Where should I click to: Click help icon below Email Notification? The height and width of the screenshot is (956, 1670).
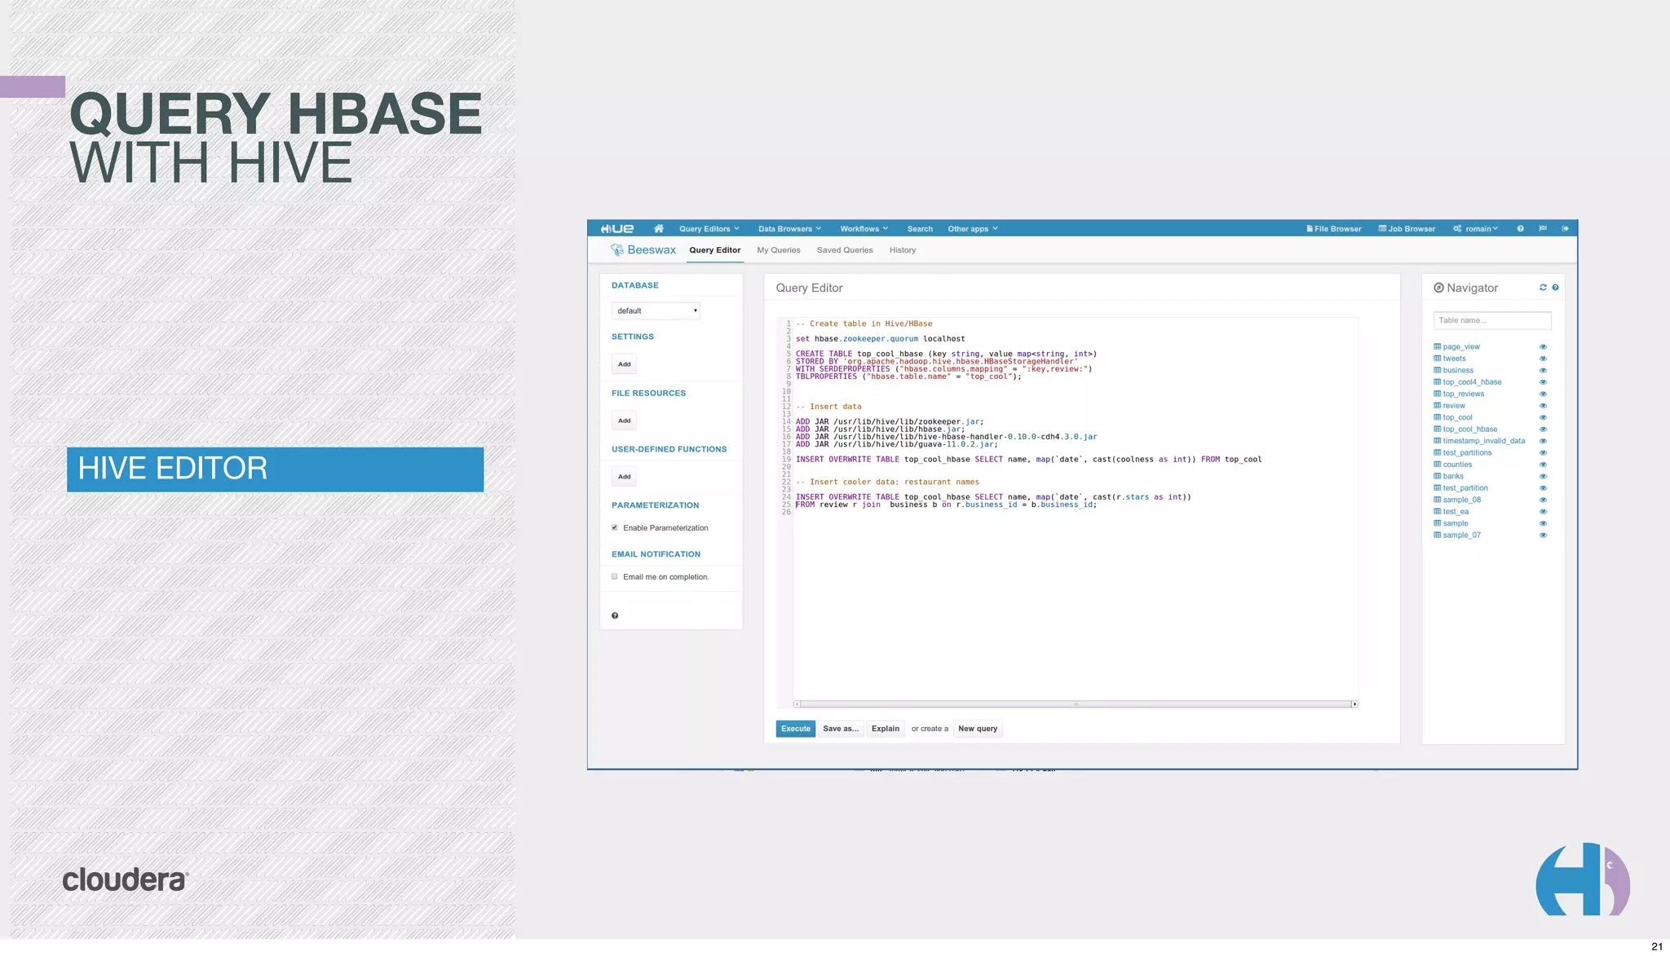[x=615, y=616]
